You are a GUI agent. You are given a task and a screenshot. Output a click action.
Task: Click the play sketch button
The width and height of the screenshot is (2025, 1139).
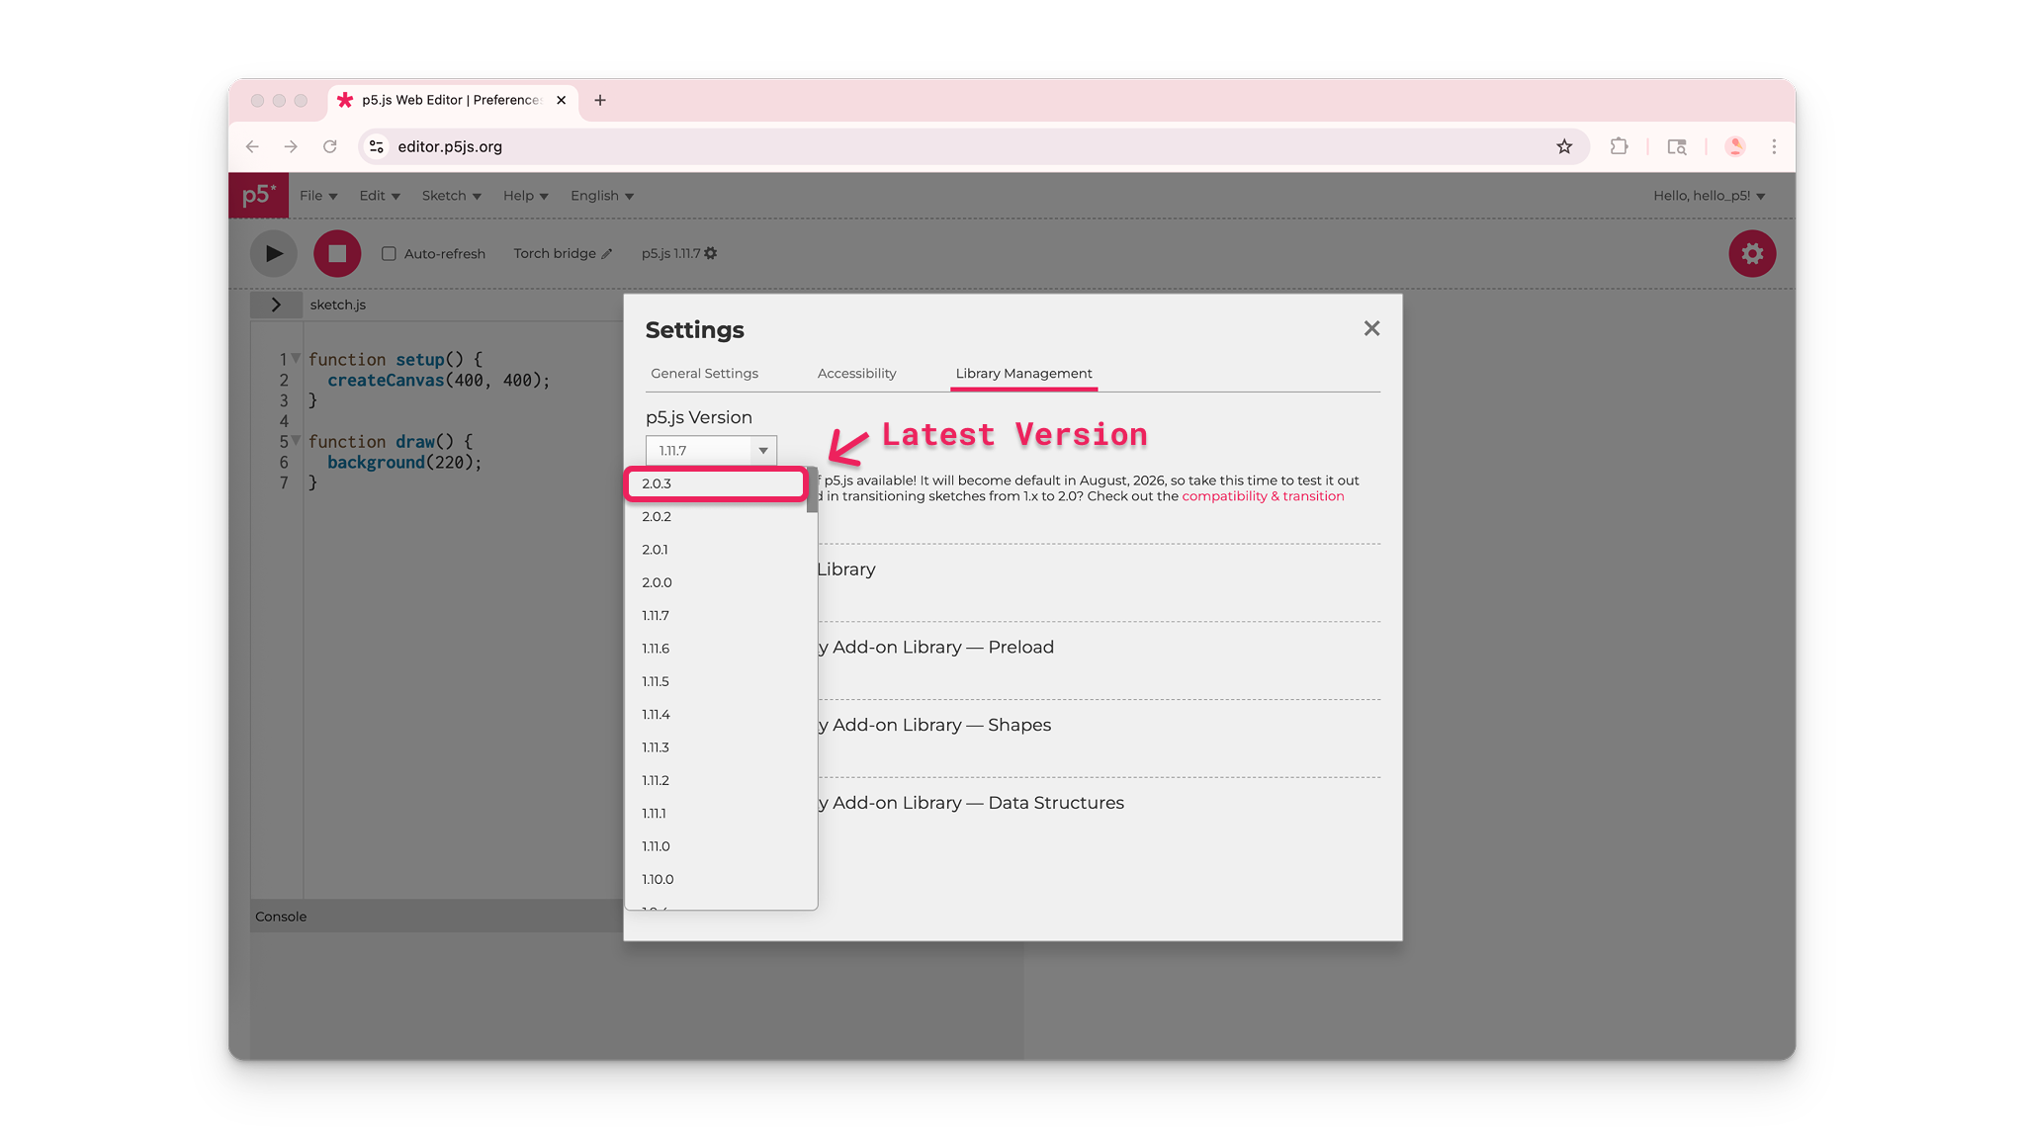pyautogui.click(x=274, y=254)
